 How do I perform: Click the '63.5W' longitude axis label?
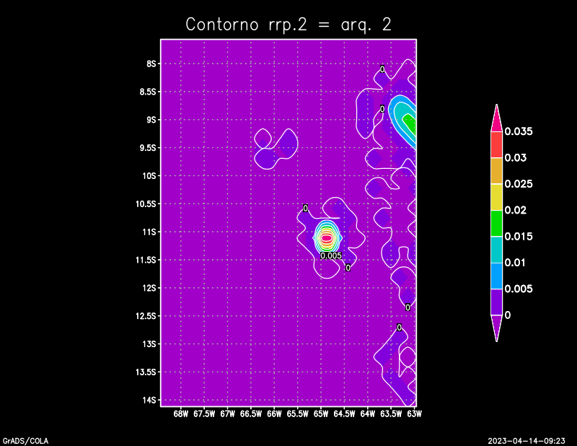point(391,414)
